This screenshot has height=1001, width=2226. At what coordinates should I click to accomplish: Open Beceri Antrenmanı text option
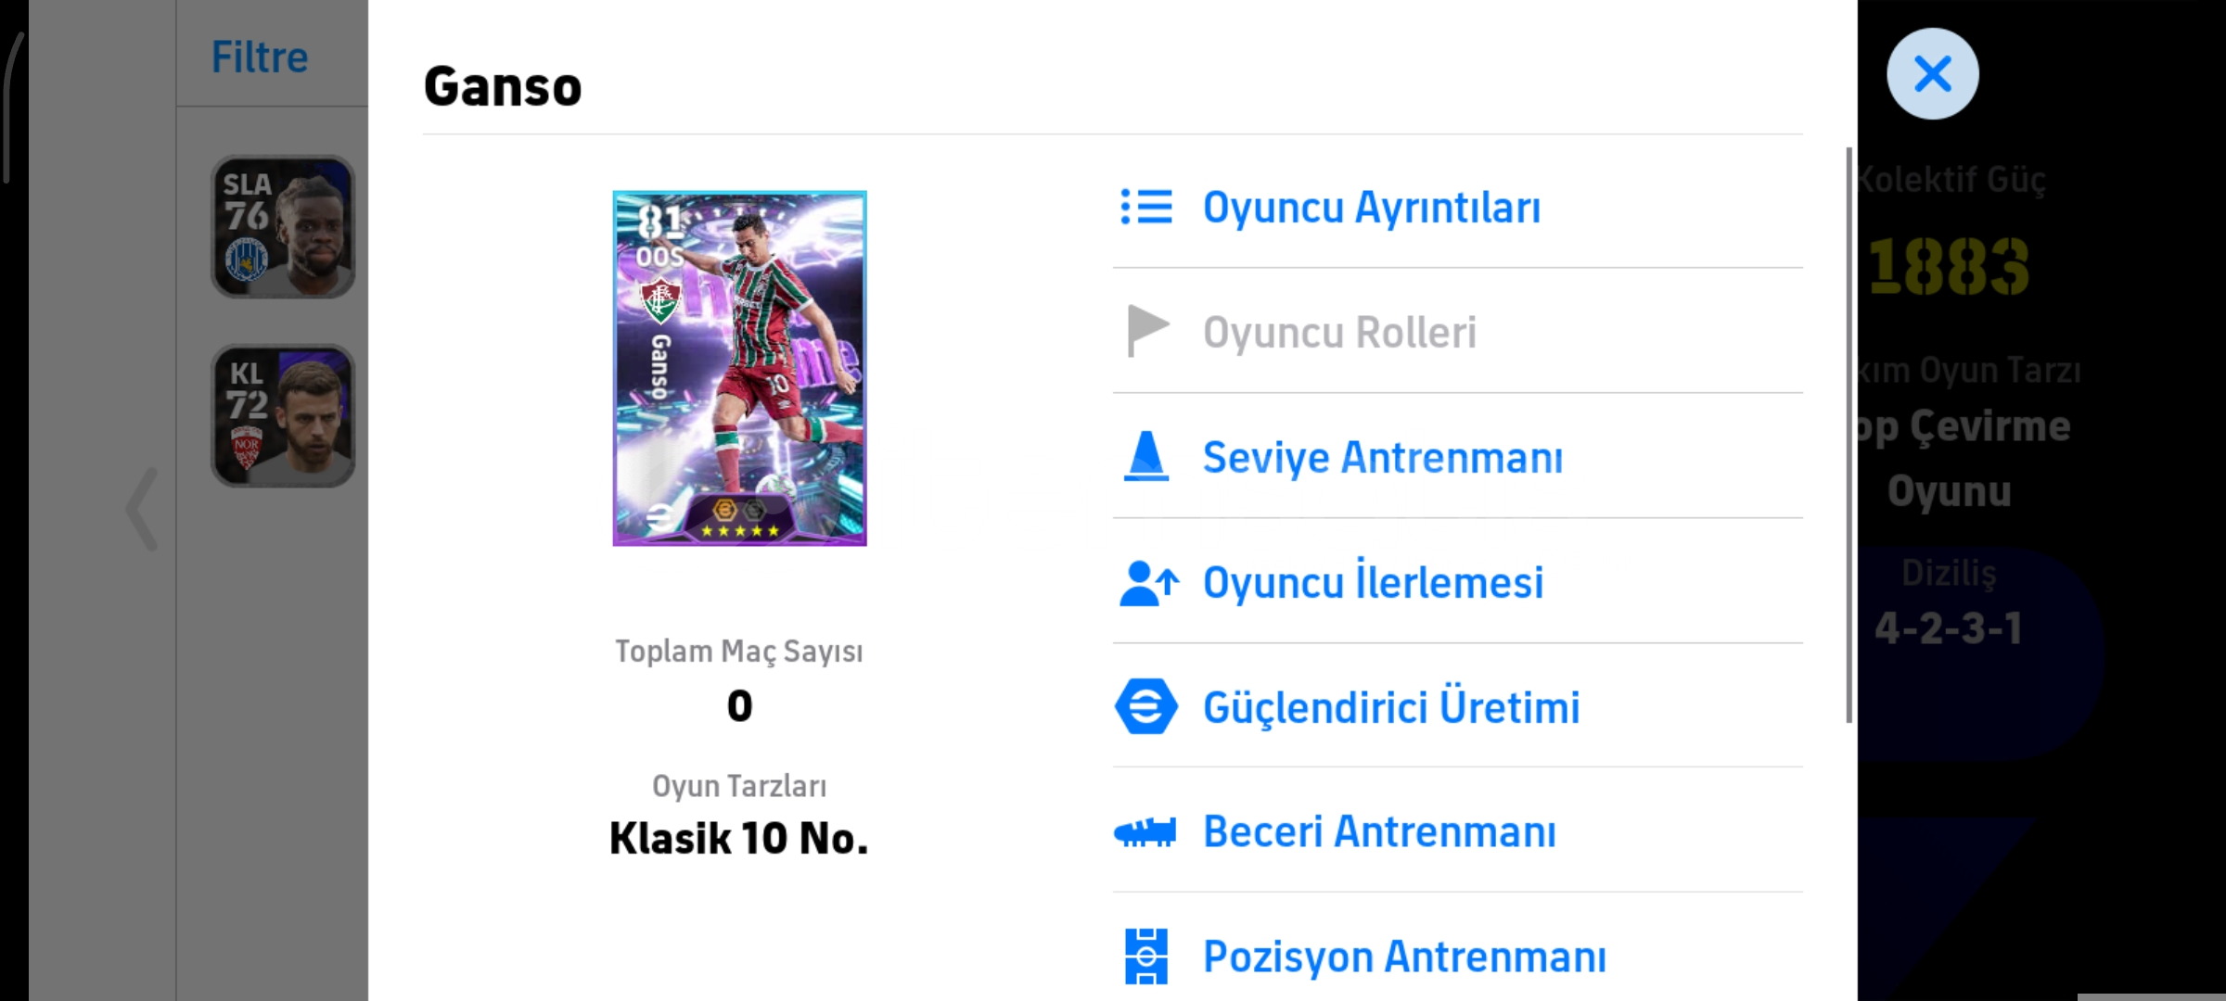tap(1379, 831)
